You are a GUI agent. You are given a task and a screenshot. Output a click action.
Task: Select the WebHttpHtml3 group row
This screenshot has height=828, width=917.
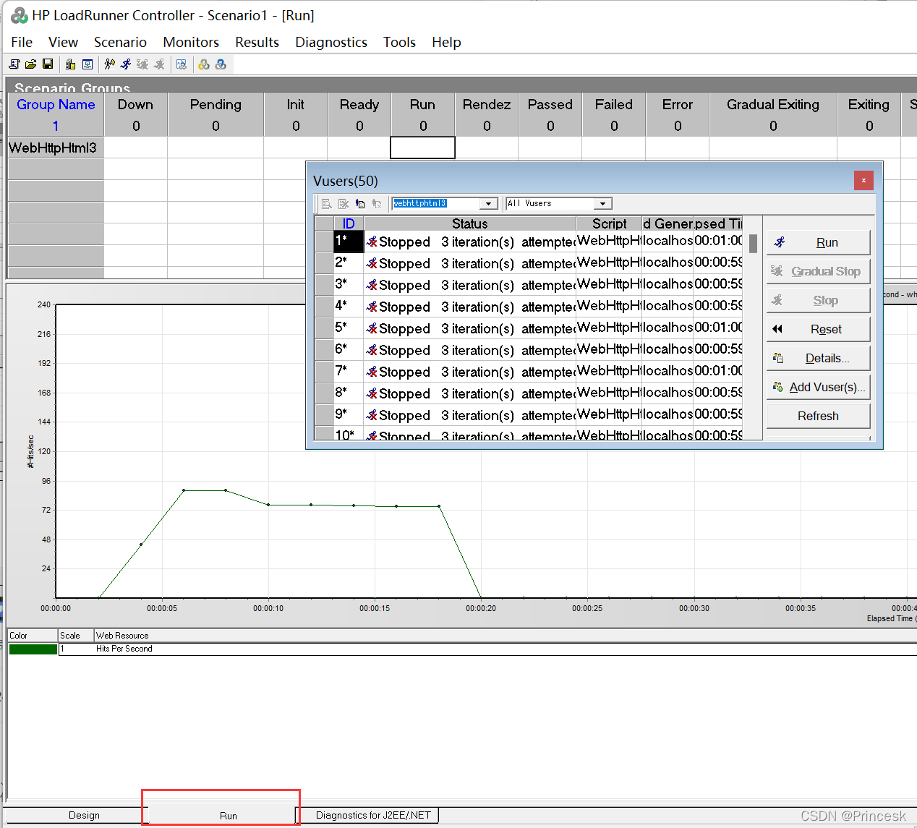[56, 148]
